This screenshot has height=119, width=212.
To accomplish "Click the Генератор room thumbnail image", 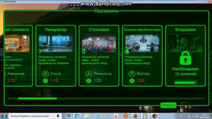I will (56, 43).
